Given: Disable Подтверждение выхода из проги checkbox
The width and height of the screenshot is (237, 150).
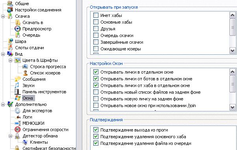Looking at the screenshot, I should tap(96, 130).
